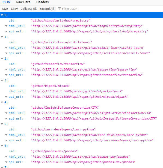This screenshot has width=163, height=168.
Task: Click Collapse All
Action: point(29,9)
